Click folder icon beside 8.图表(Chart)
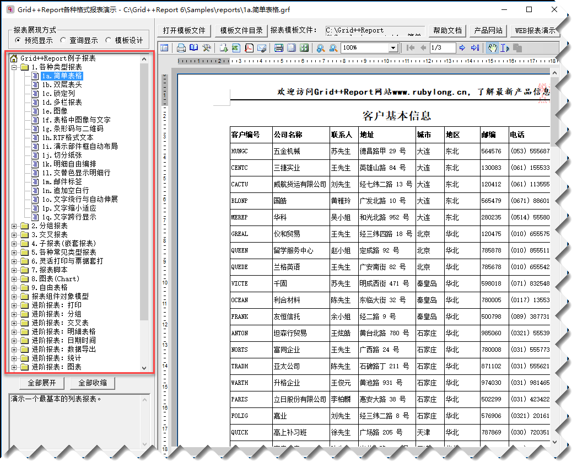Image resolution: width=577 pixels, height=467 pixels. point(25,279)
